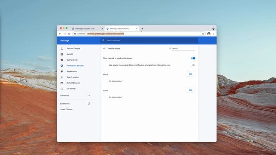
Task: Open a new tab with plus icon
Action: pyautogui.click(x=142, y=29)
